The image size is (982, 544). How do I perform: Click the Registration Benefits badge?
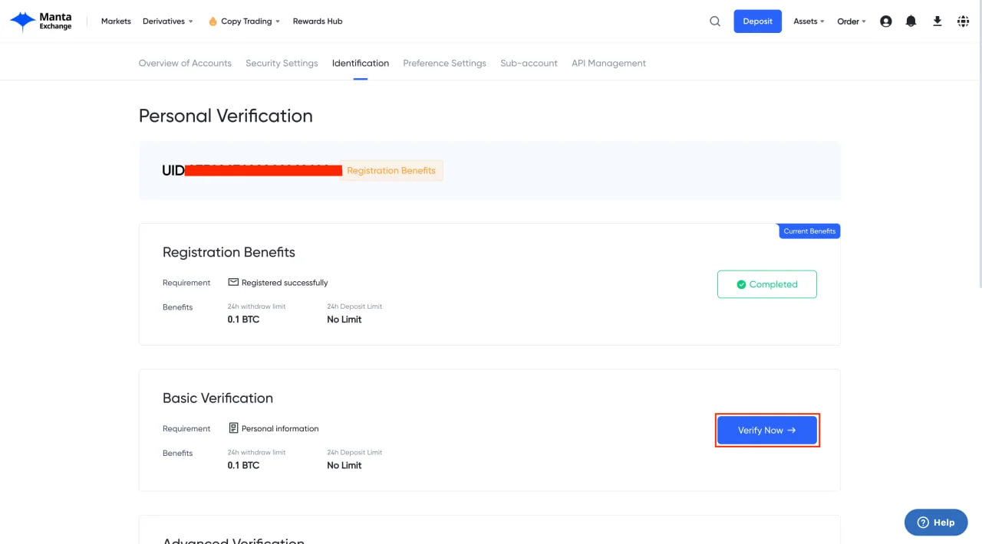[391, 171]
